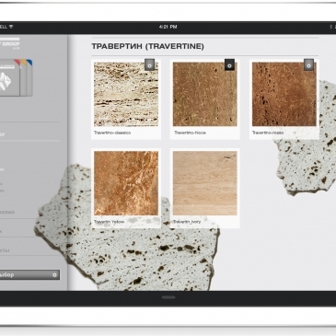Screen dimensions: 336x336
Task: Tap the select icon on Travertino-classico tile
Action: click(x=149, y=65)
